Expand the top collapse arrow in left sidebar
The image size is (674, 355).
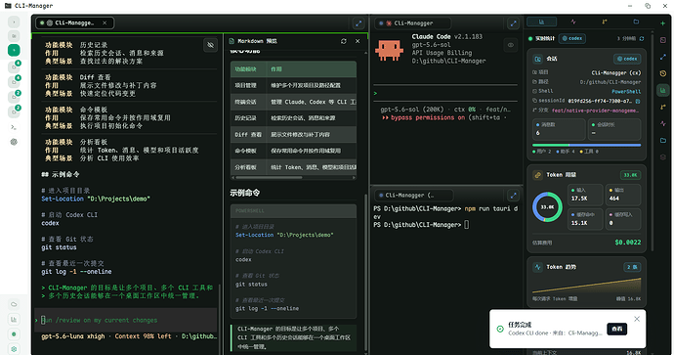tap(14, 22)
